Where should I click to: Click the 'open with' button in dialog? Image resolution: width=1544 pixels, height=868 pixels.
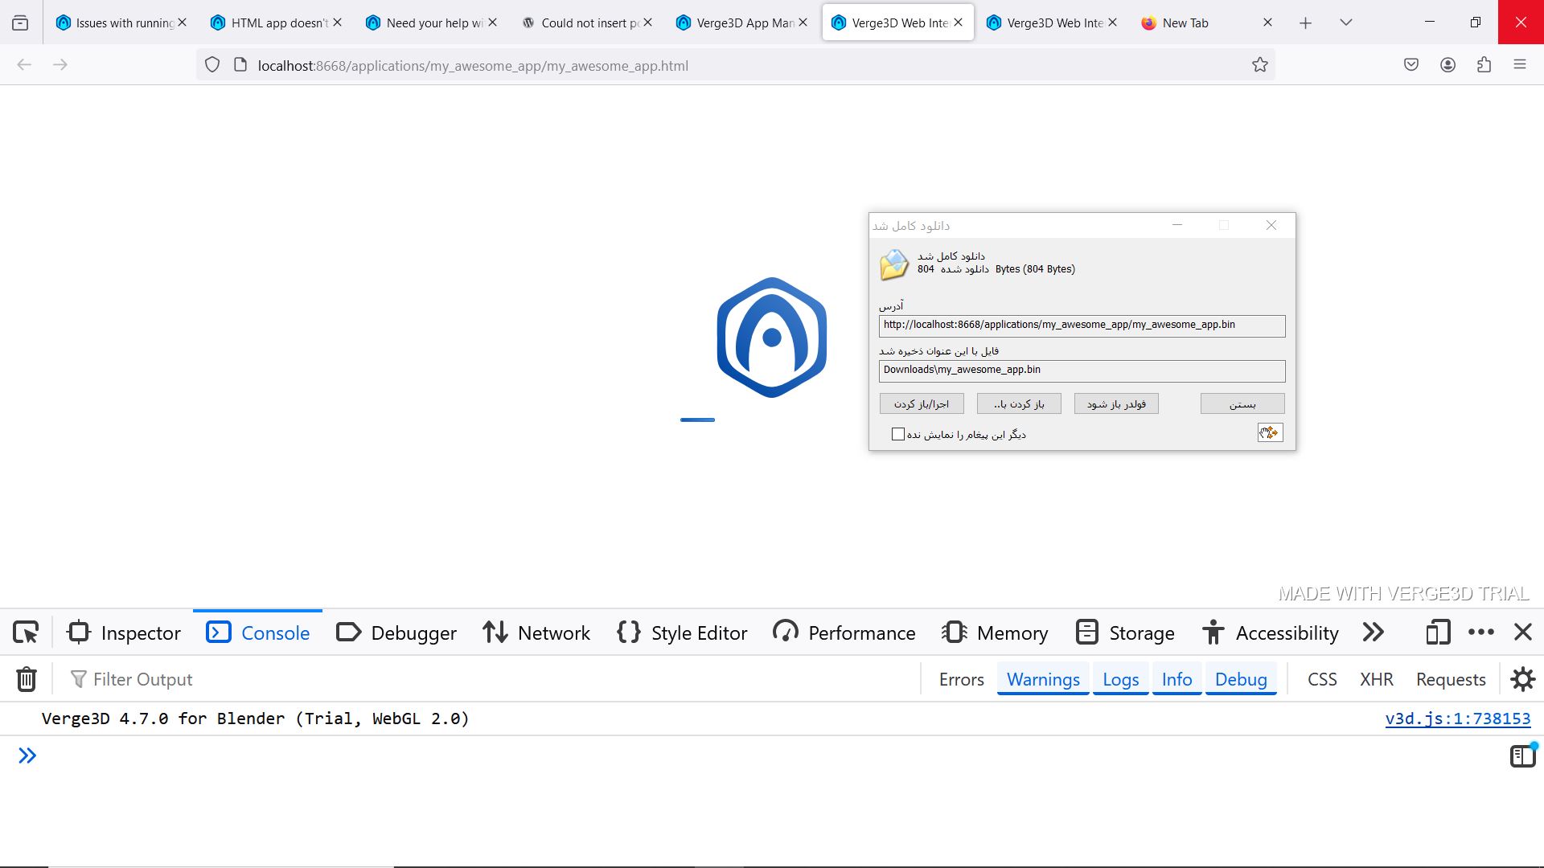(1019, 403)
